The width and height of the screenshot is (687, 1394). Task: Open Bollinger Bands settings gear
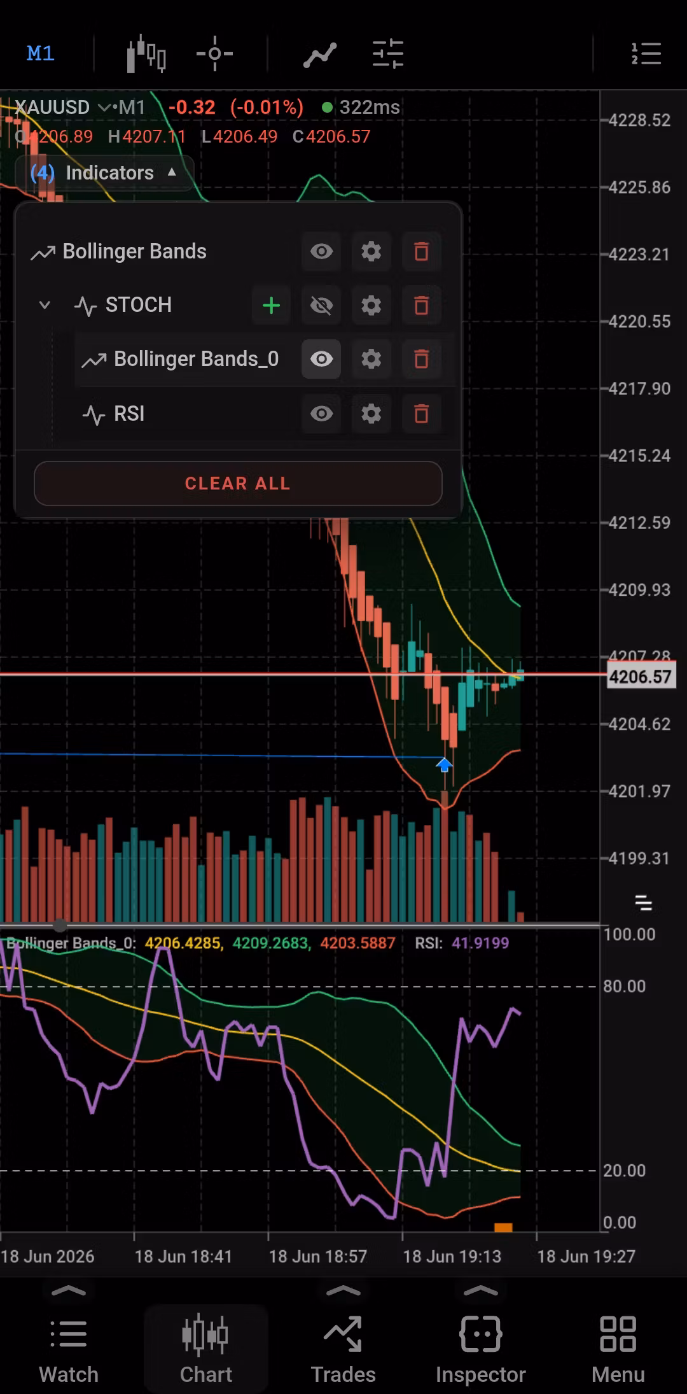click(x=371, y=251)
